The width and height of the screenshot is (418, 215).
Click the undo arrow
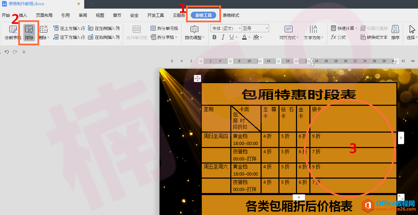(x=7, y=52)
